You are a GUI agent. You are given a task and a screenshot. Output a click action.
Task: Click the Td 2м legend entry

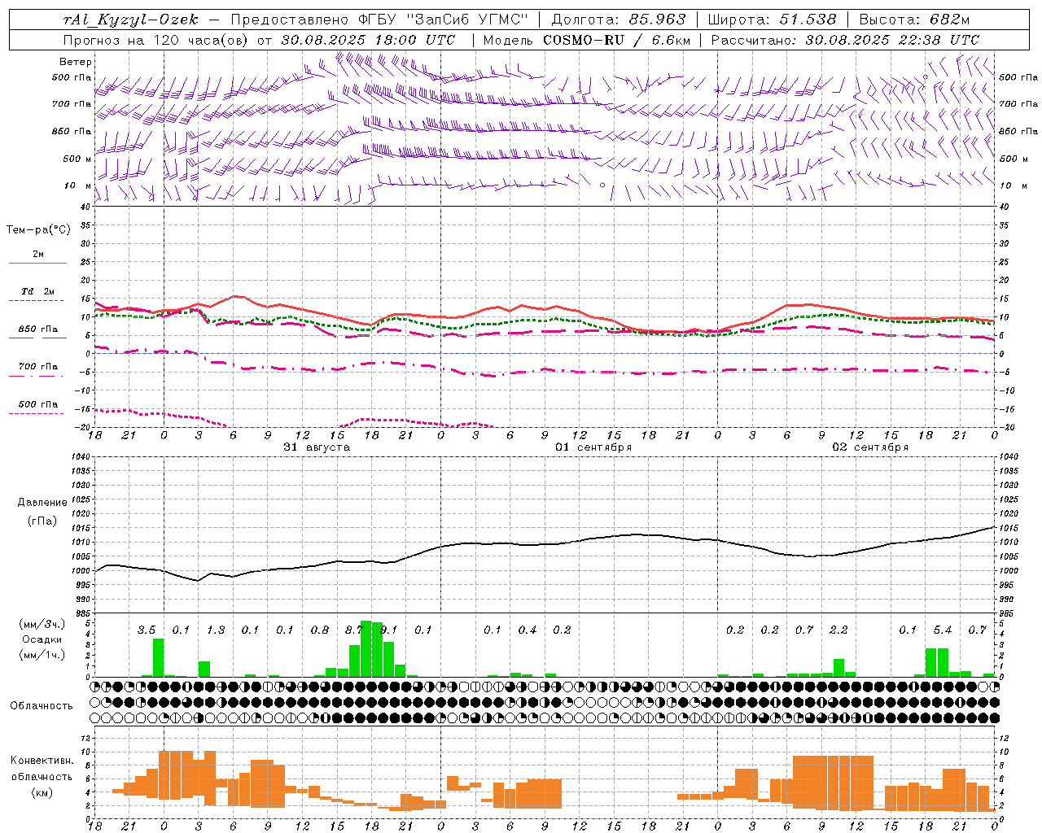tap(38, 291)
